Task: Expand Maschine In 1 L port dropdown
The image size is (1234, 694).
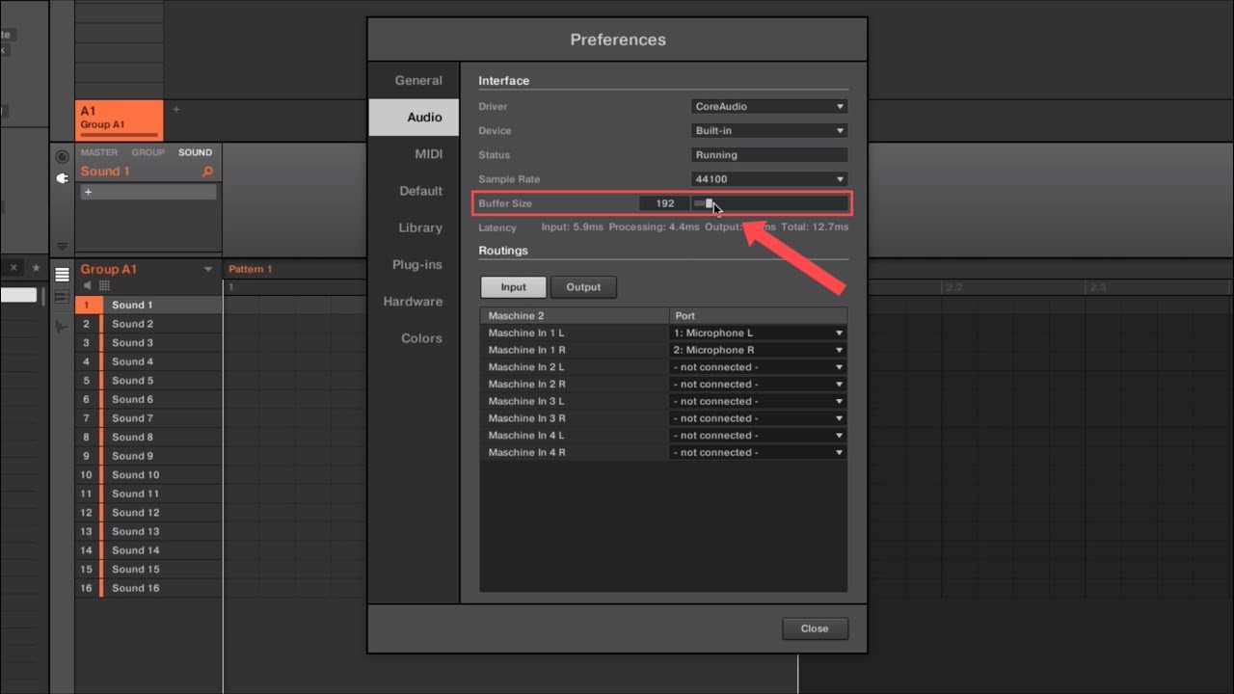Action: [758, 334]
